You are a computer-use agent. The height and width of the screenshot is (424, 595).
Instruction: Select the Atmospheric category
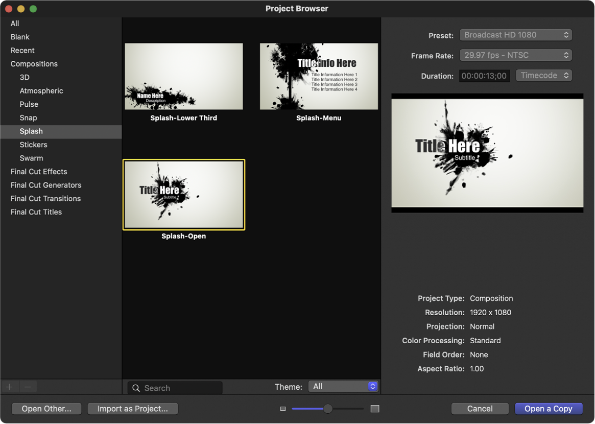click(41, 91)
